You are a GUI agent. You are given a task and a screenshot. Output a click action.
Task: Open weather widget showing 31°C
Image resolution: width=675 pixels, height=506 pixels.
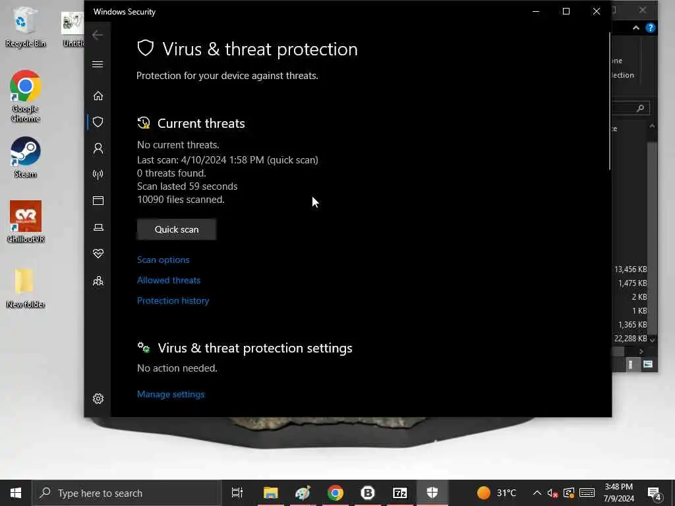(496, 493)
